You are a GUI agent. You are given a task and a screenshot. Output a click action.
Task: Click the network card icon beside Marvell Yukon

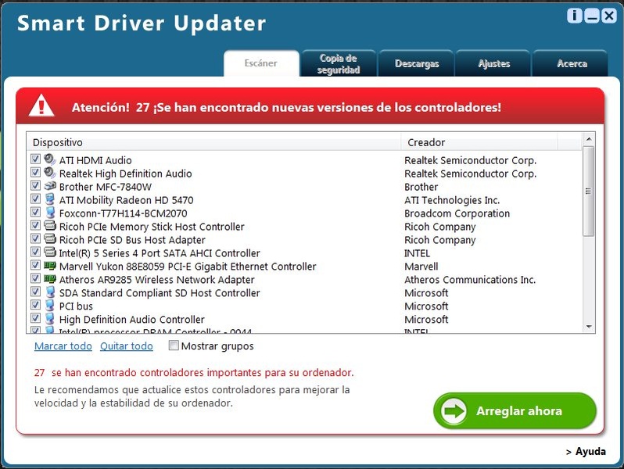click(50, 265)
